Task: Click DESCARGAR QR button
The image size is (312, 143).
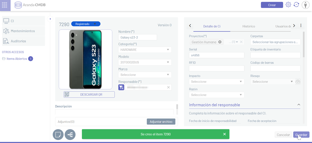Action: (89, 95)
